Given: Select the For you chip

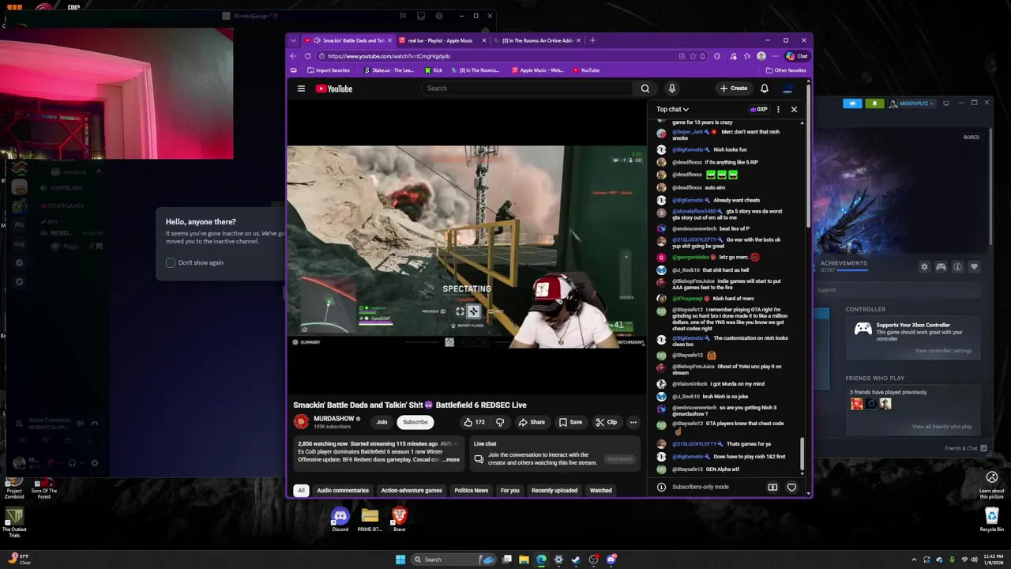Looking at the screenshot, I should [510, 490].
